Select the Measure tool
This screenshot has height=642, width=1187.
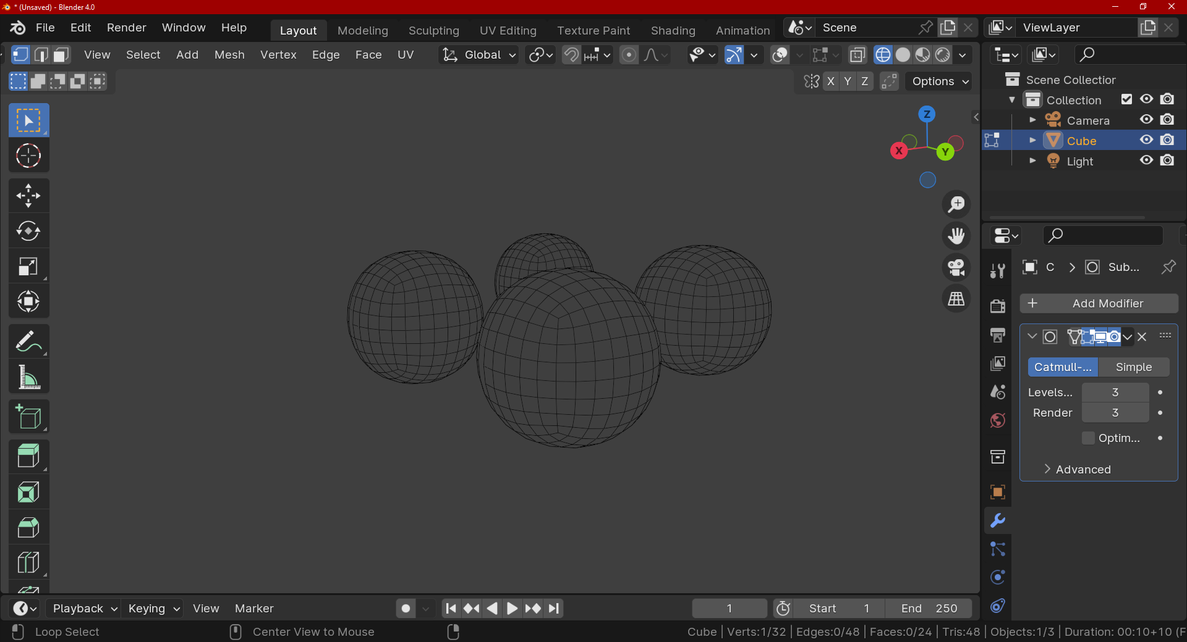pyautogui.click(x=28, y=377)
